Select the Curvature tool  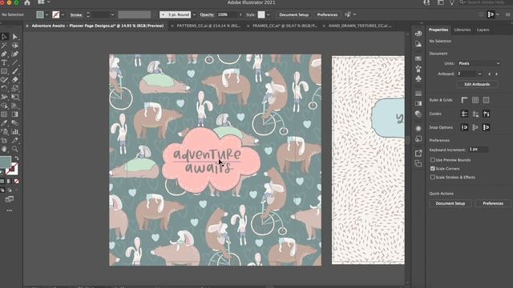click(15, 54)
